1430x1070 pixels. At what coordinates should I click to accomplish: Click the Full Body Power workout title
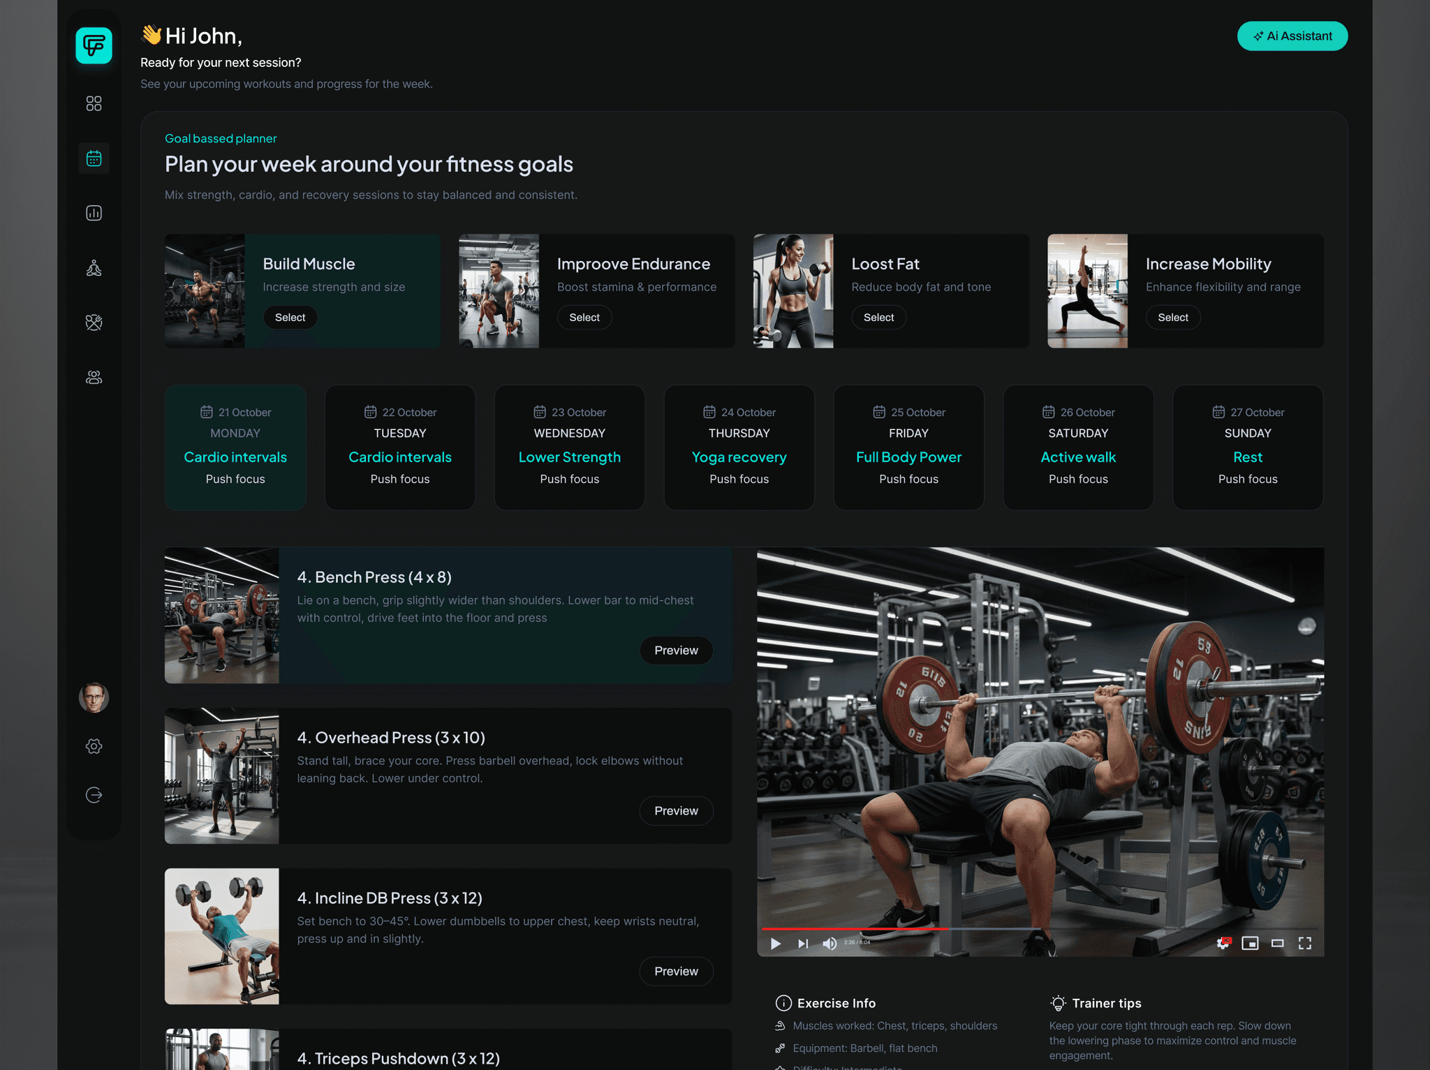pos(909,457)
